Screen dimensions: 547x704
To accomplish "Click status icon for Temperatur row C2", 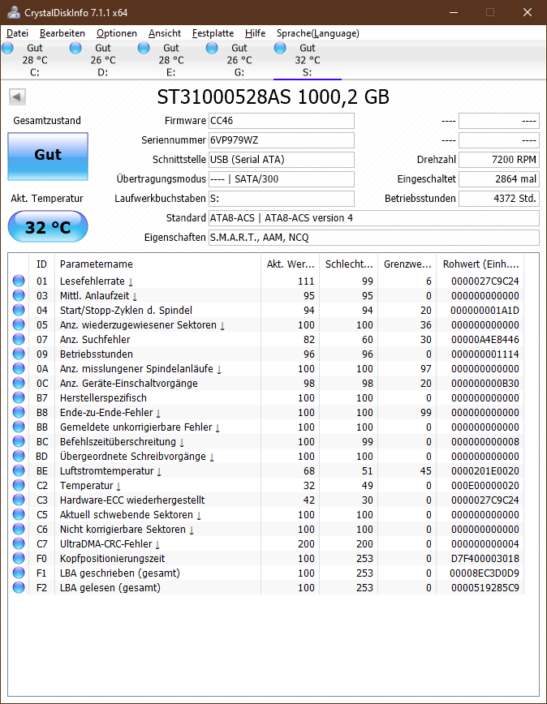I will tap(19, 485).
